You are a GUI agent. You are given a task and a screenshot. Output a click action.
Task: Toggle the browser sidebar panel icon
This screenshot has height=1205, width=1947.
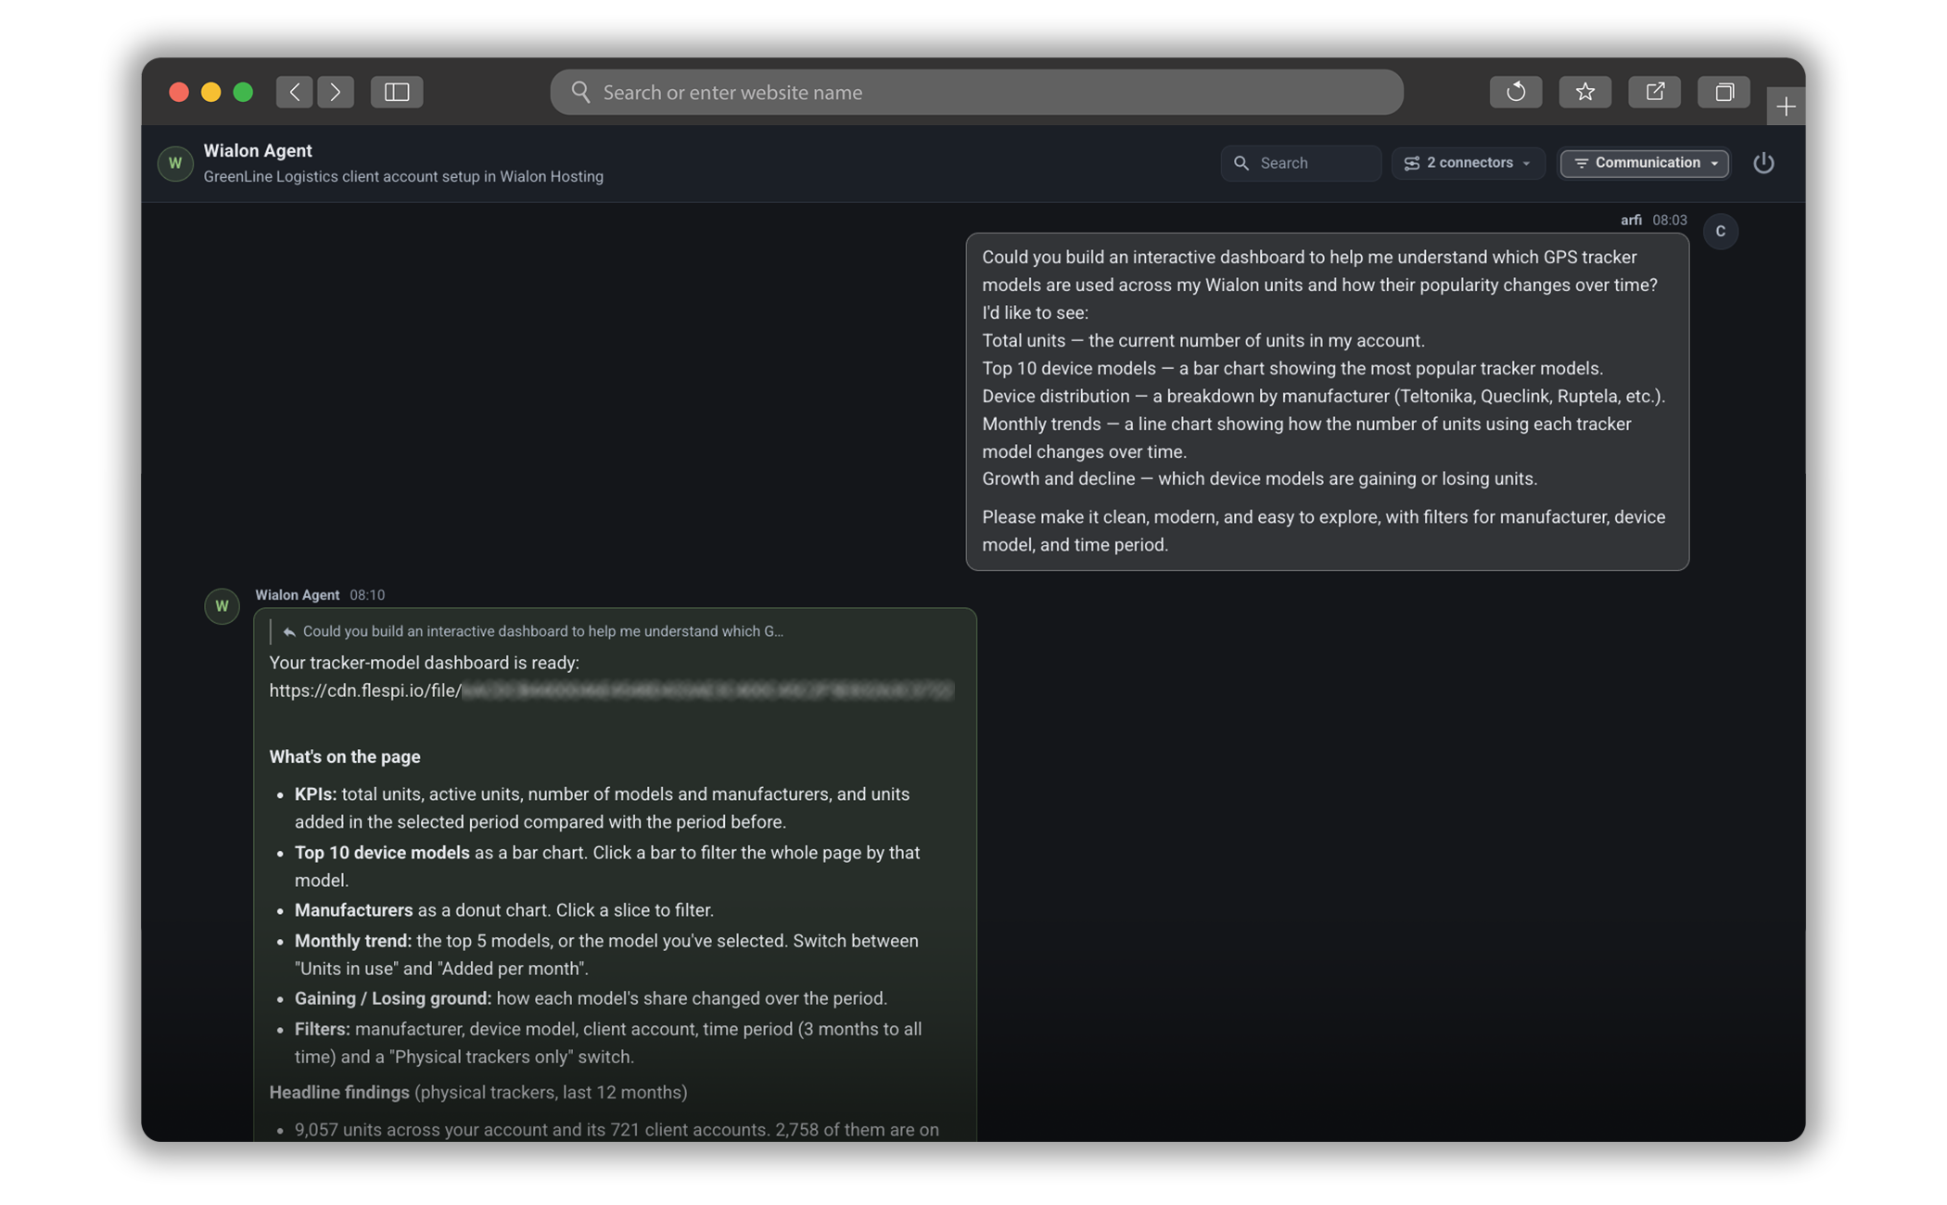coord(397,92)
